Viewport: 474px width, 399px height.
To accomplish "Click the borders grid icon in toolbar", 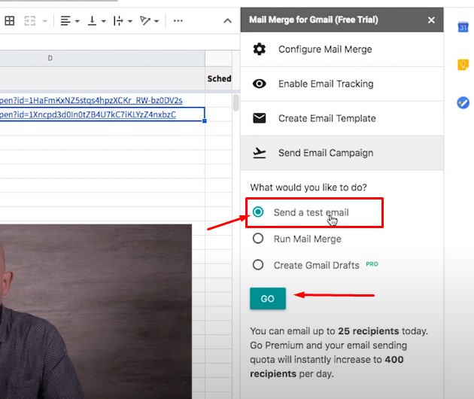I will pyautogui.click(x=10, y=21).
